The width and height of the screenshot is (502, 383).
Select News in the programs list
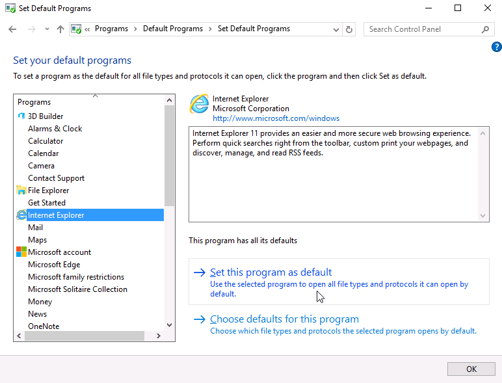tap(38, 314)
